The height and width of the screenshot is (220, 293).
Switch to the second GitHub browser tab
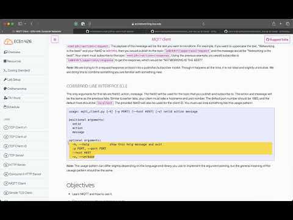(x=110, y=31)
